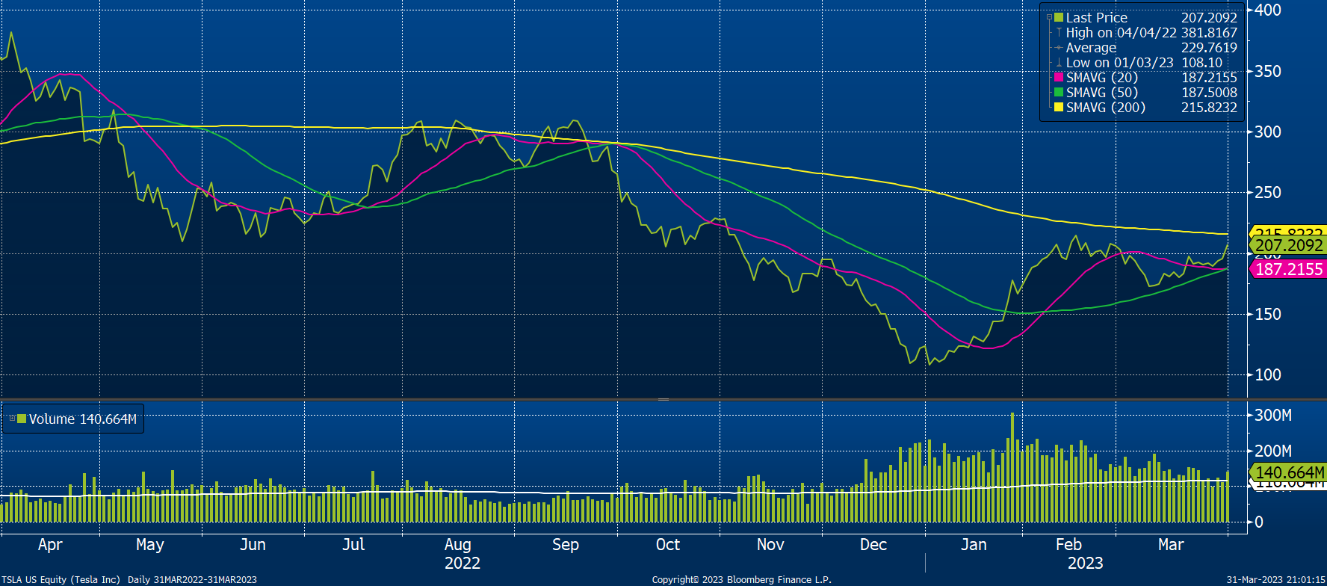Click the TSLA US Equity footer text
Viewport: 1327px width, 586px height.
pos(130,579)
